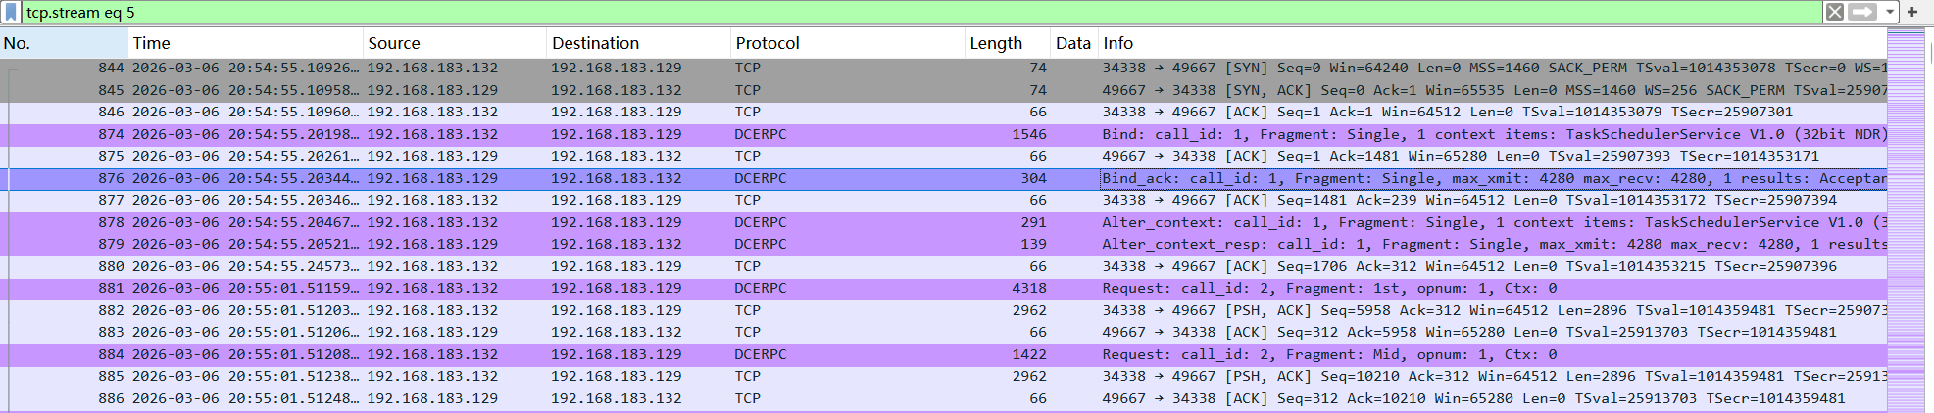Click length value 139 in packet 879
The height and width of the screenshot is (413, 1934).
coord(1033,244)
